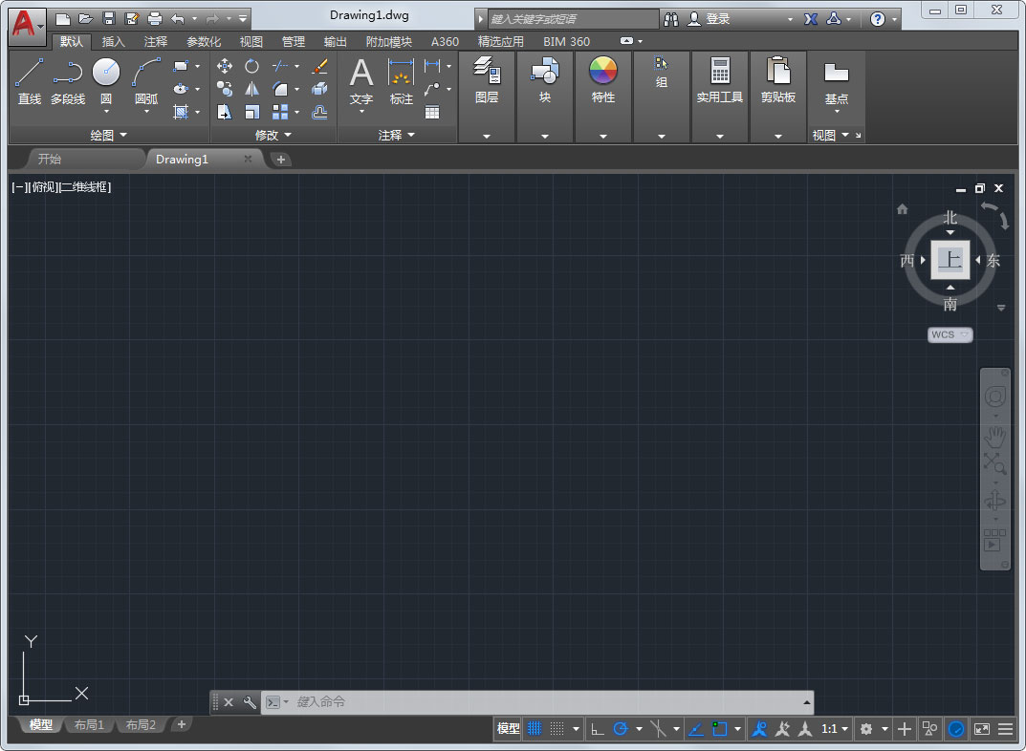
Task: Rotate the view using the ViewCube 北 face
Action: (x=950, y=218)
